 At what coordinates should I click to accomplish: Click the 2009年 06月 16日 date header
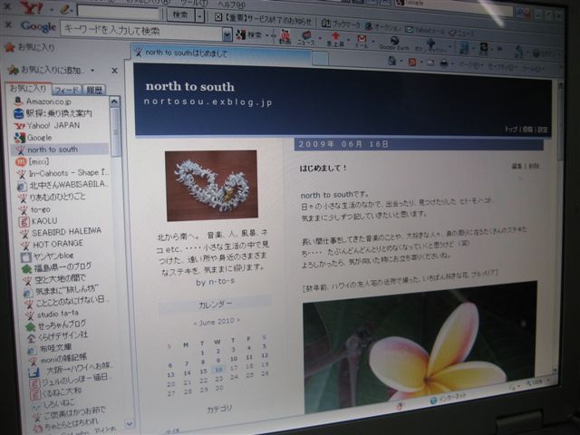pos(343,144)
